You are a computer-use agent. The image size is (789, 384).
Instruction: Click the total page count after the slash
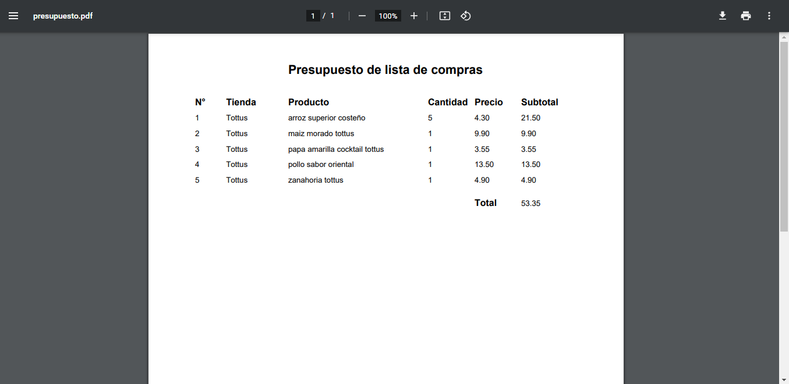pyautogui.click(x=332, y=16)
